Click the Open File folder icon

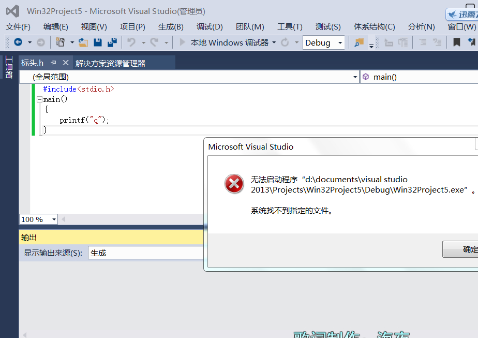point(83,42)
